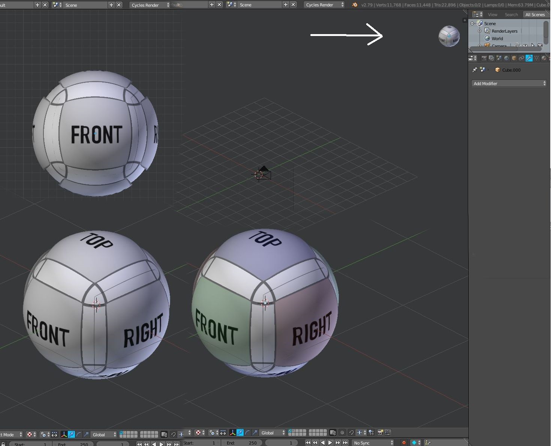Image resolution: width=551 pixels, height=446 pixels.
Task: Open the Scene properties tab icon
Action: (499, 58)
